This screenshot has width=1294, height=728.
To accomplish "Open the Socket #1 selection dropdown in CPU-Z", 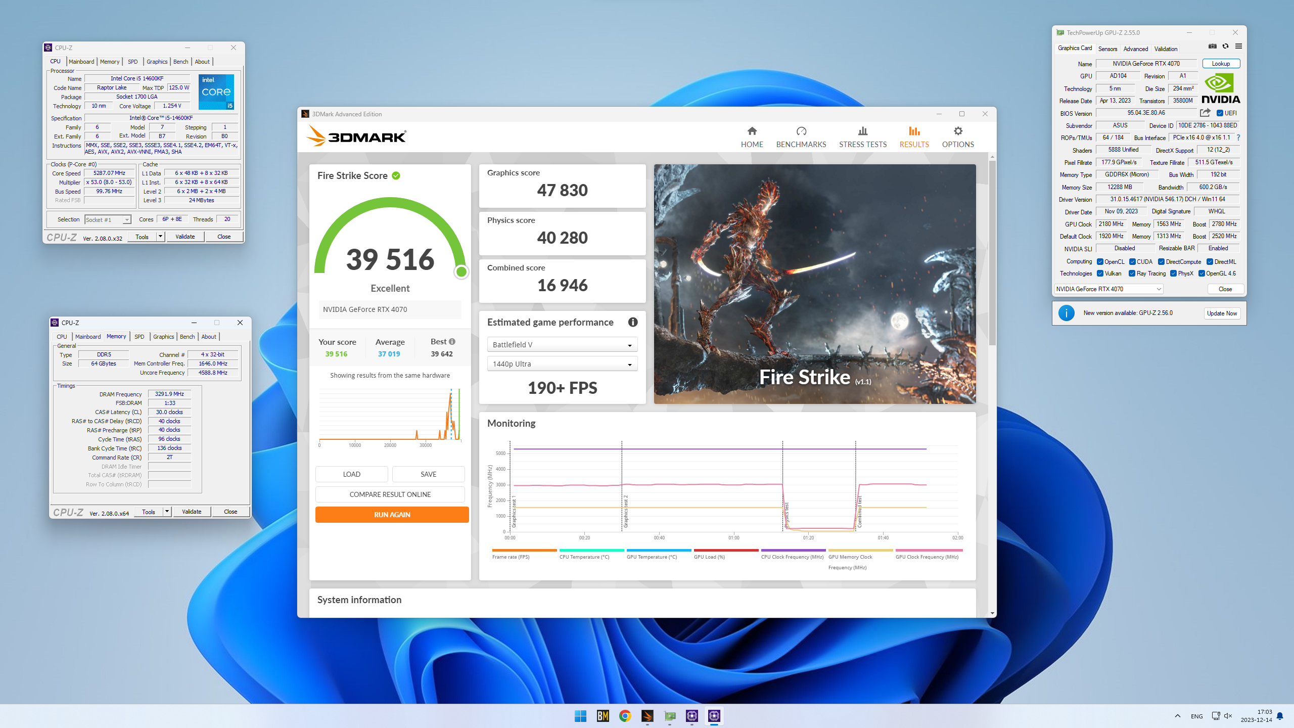I will click(108, 219).
